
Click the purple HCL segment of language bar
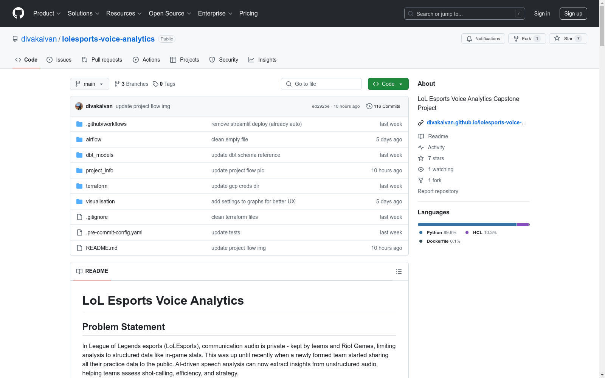523,225
